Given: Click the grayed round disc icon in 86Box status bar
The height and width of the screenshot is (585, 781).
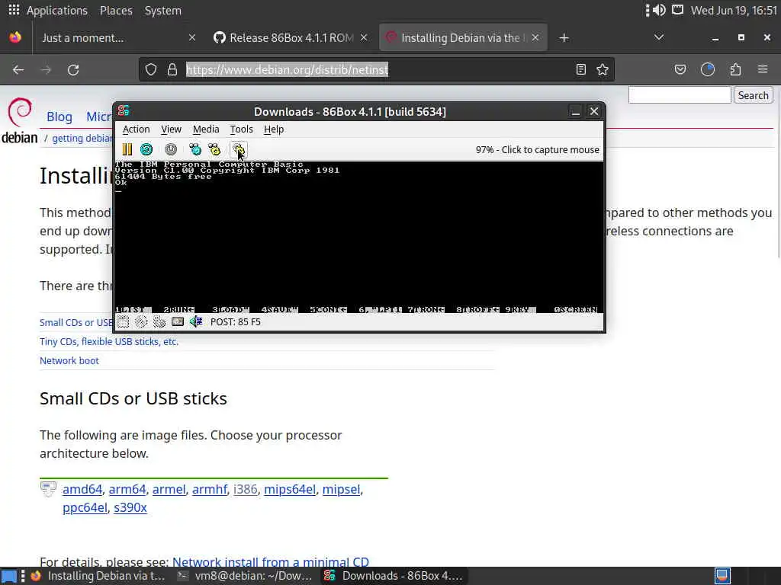Looking at the screenshot, I should [141, 322].
